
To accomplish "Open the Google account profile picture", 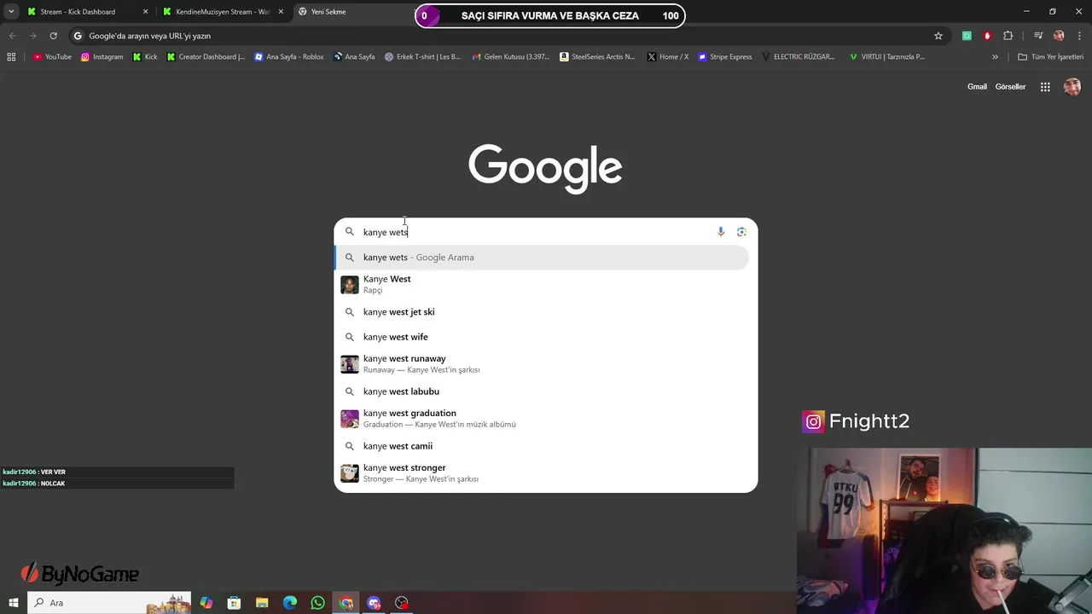I will point(1072,87).
